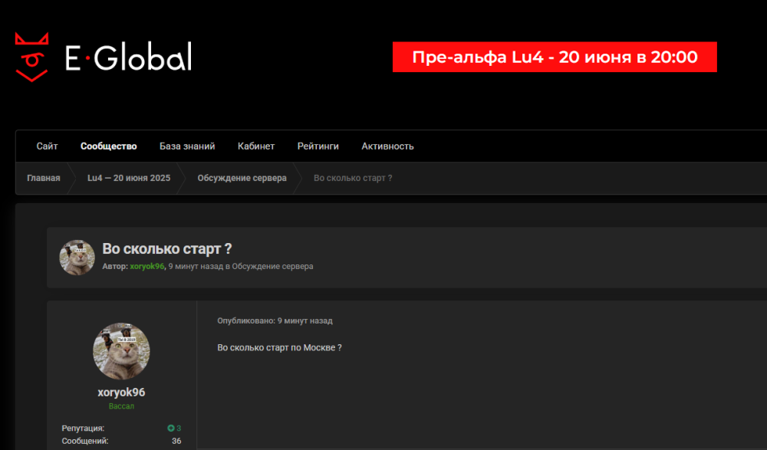767x450 pixels.
Task: Go to База знаний section
Action: pyautogui.click(x=187, y=146)
